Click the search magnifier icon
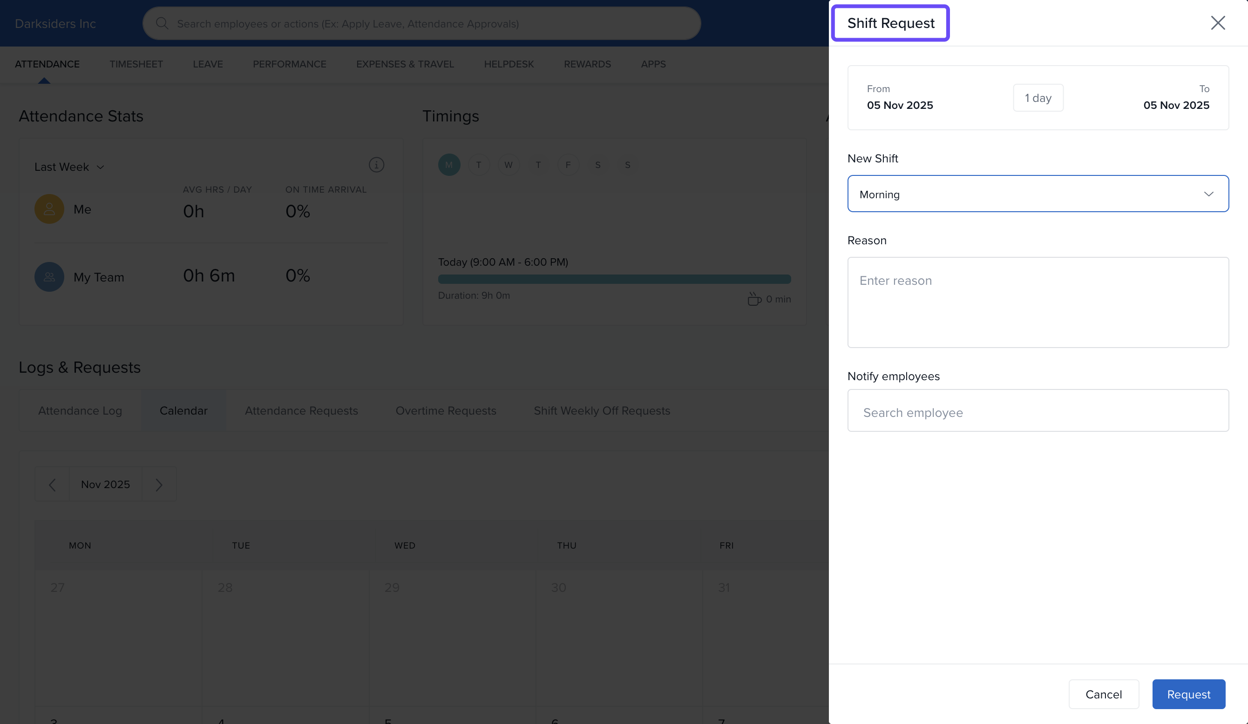Screen dimensions: 1248x724 click(162, 23)
